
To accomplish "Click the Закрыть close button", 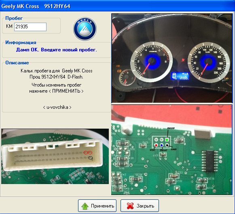I will click(x=140, y=206).
